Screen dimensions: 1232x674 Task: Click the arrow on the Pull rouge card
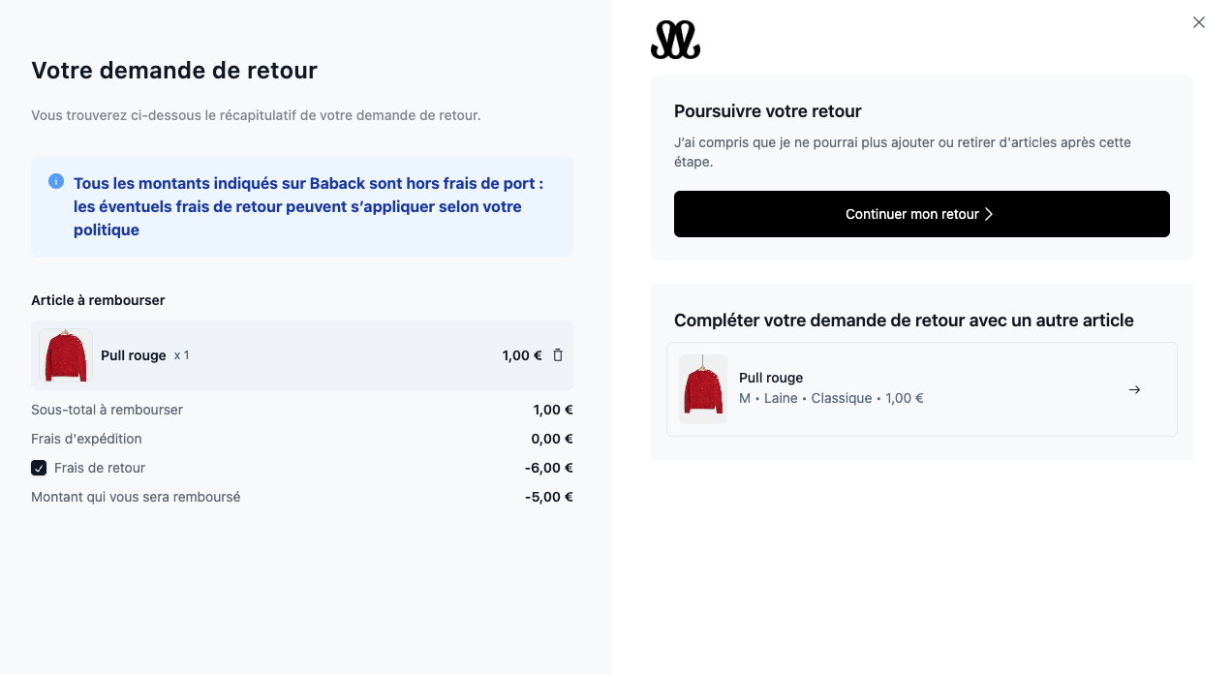click(1134, 389)
